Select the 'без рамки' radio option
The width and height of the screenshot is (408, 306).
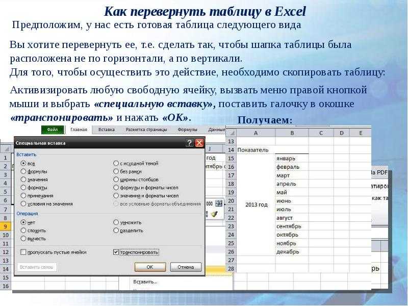(x=116, y=171)
